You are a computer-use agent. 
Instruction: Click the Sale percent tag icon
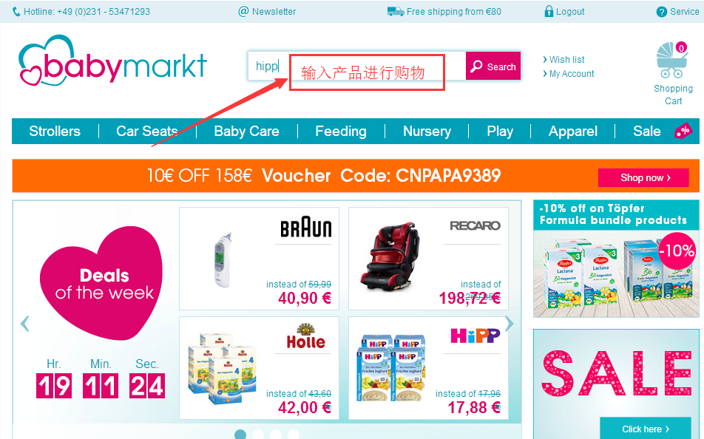pos(683,131)
